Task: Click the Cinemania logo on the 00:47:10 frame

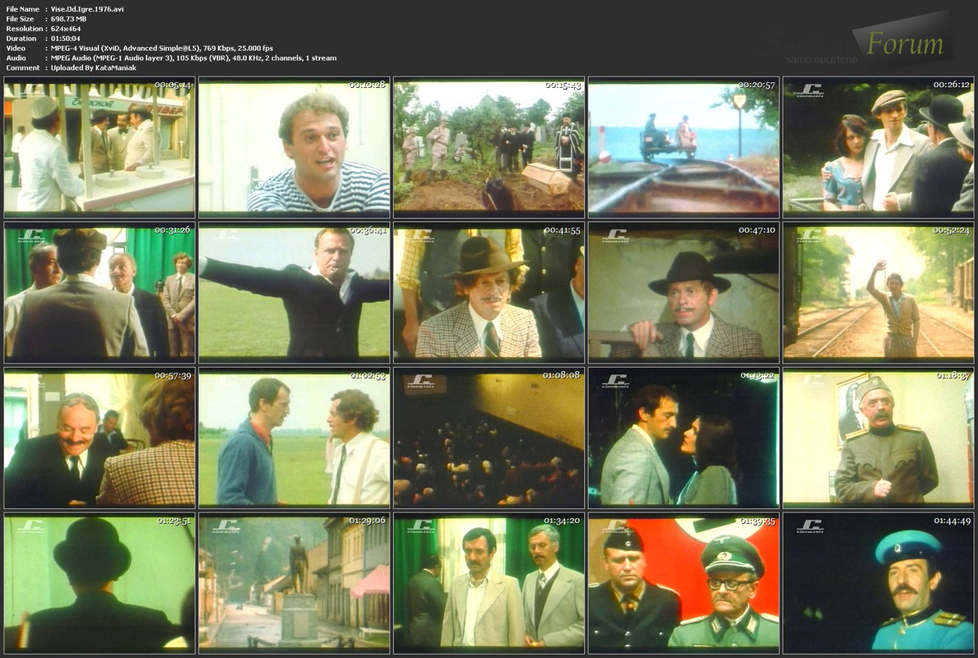Action: tap(615, 236)
